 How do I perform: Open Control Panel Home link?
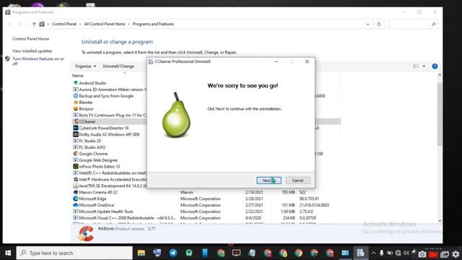30,39
